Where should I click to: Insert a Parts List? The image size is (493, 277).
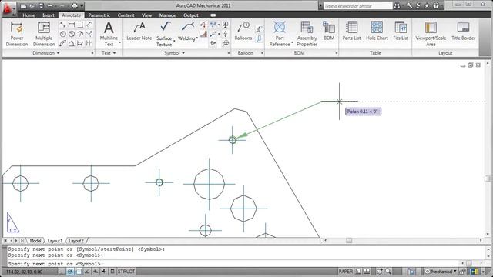351,31
